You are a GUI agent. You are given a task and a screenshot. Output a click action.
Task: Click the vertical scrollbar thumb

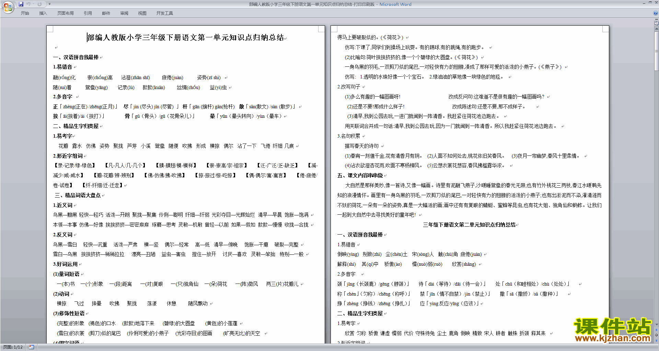point(656,51)
